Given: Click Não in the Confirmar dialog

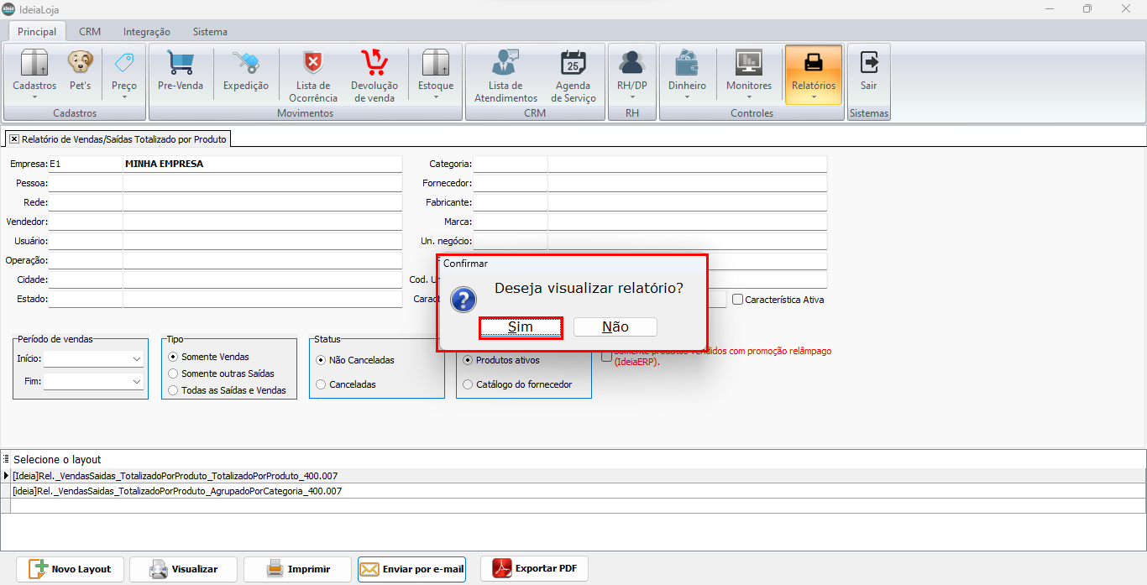Looking at the screenshot, I should pos(615,327).
